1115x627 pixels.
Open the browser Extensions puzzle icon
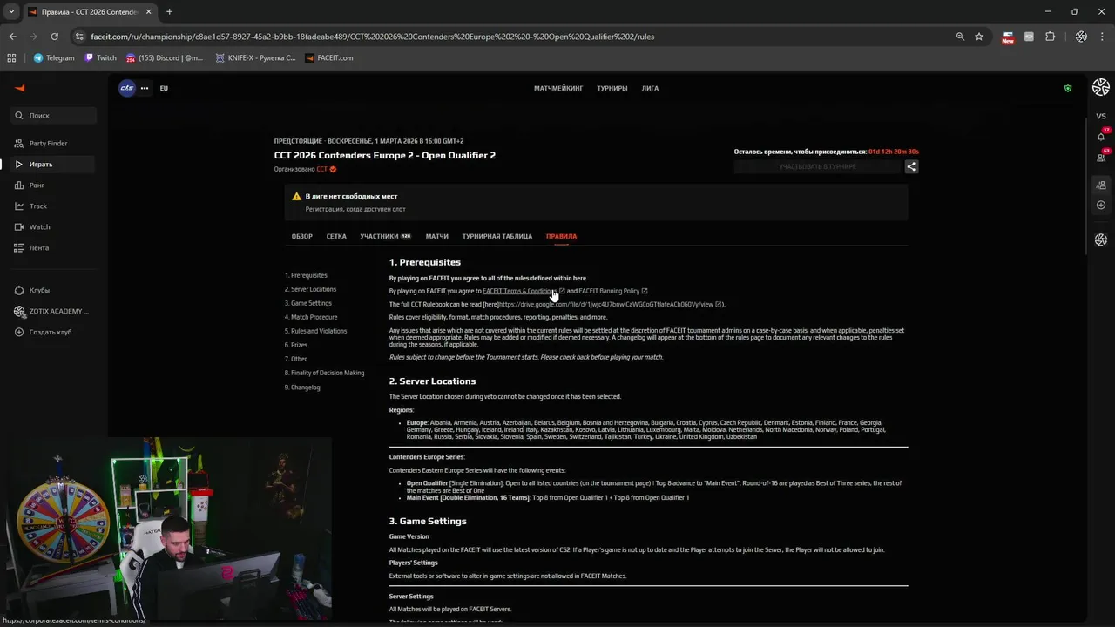pyautogui.click(x=1050, y=37)
